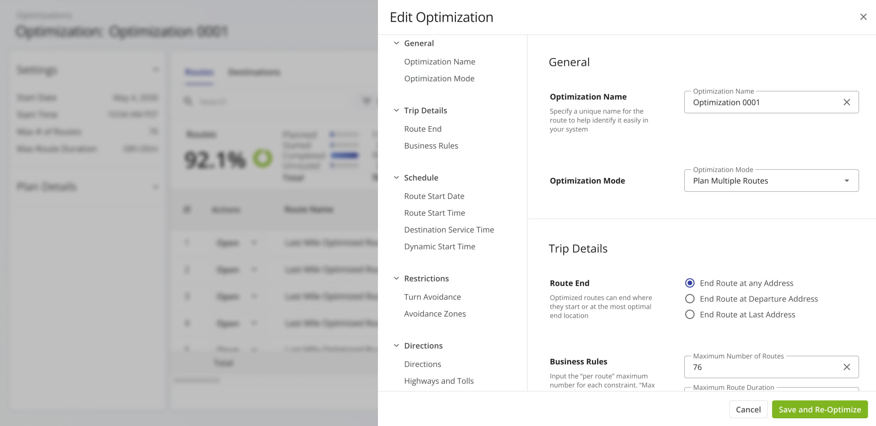
Task: Navigate to Destination Service Time
Action: 449,230
